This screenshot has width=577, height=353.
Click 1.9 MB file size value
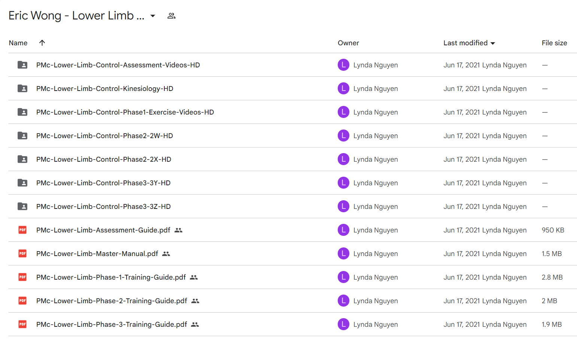click(x=552, y=325)
